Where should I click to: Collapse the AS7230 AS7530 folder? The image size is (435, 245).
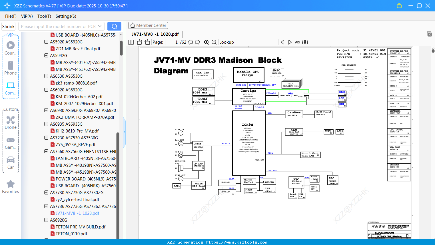point(46,138)
